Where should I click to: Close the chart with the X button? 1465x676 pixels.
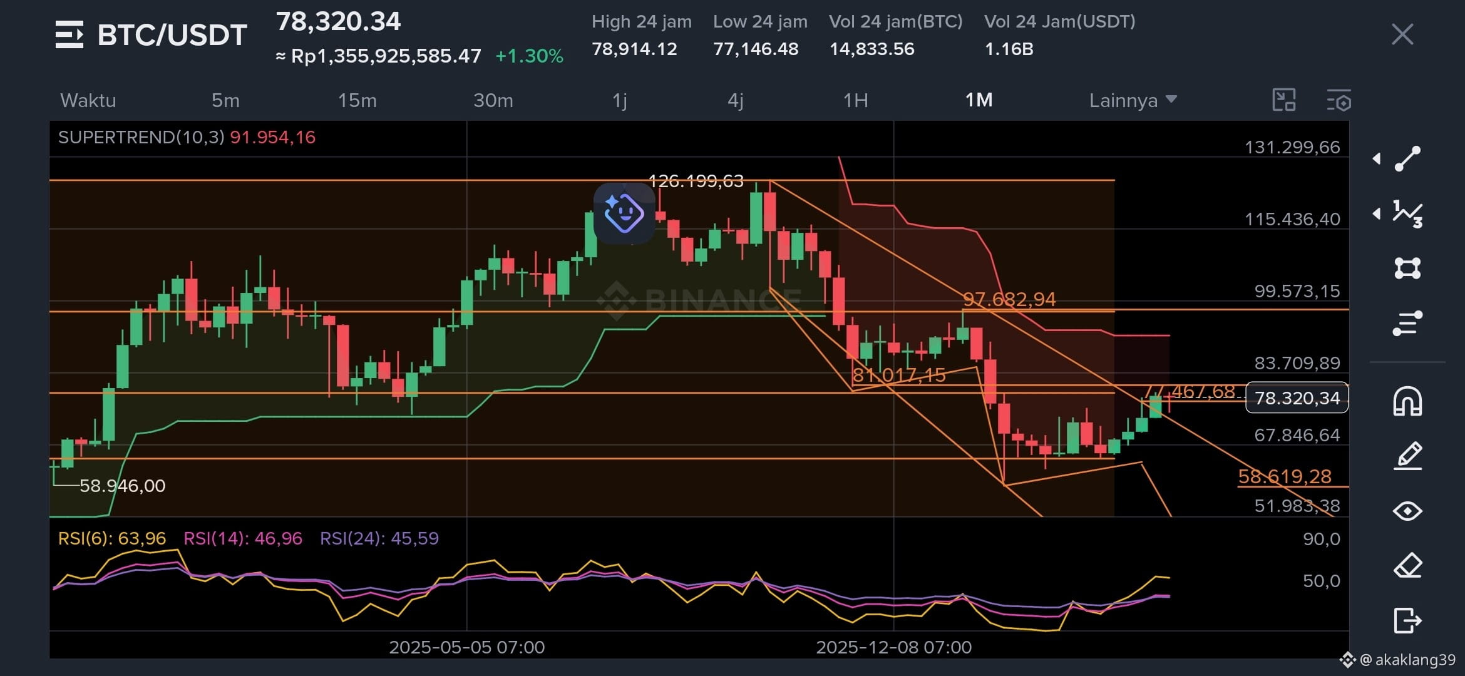pyautogui.click(x=1402, y=34)
